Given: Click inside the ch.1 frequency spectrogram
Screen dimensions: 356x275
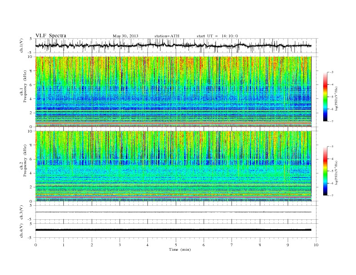Looking at the screenshot, I should click(173, 92).
